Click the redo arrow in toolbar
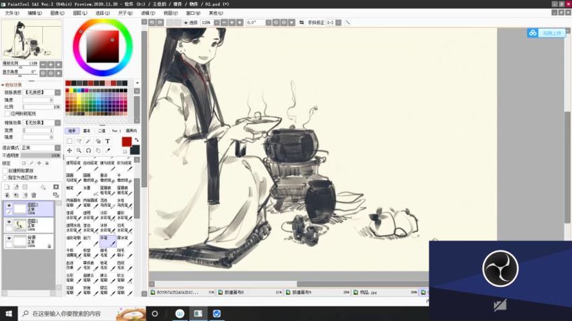 [159, 23]
